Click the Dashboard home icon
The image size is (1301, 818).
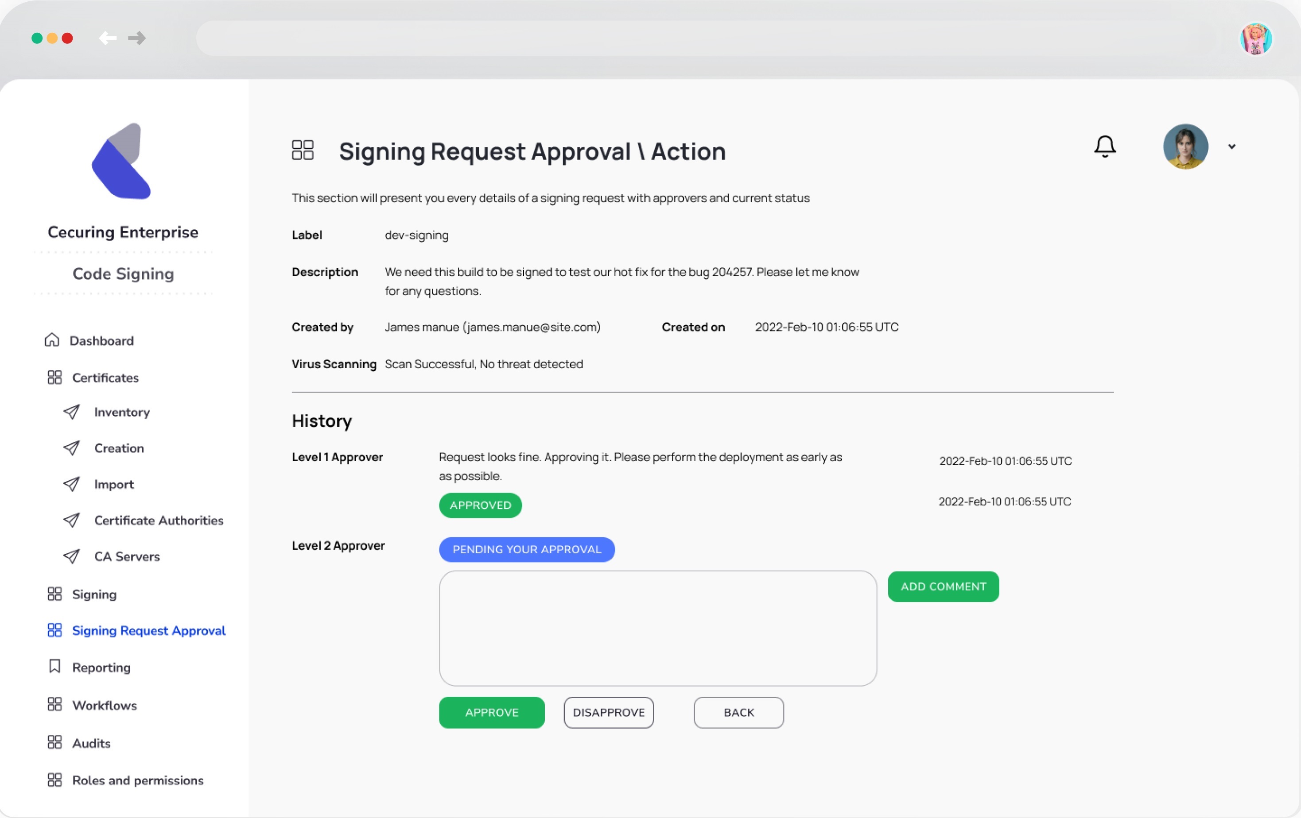pyautogui.click(x=52, y=340)
